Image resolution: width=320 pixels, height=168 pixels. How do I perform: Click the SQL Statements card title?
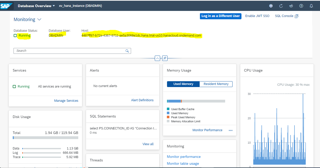pyautogui.click(x=103, y=116)
